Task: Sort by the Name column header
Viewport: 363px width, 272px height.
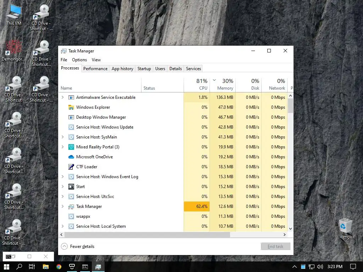Action: tap(100, 84)
